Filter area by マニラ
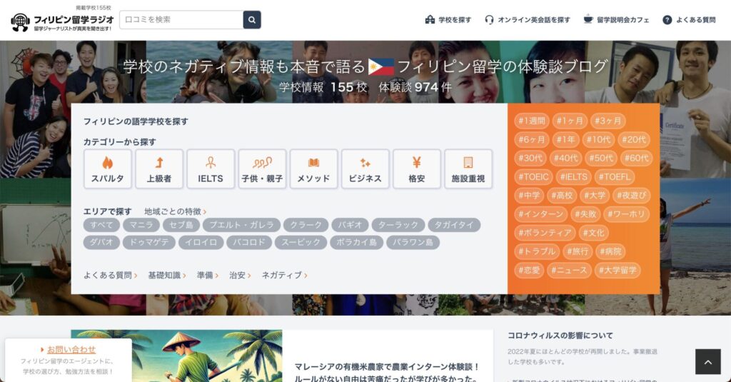This screenshot has width=731, height=382. (x=141, y=225)
